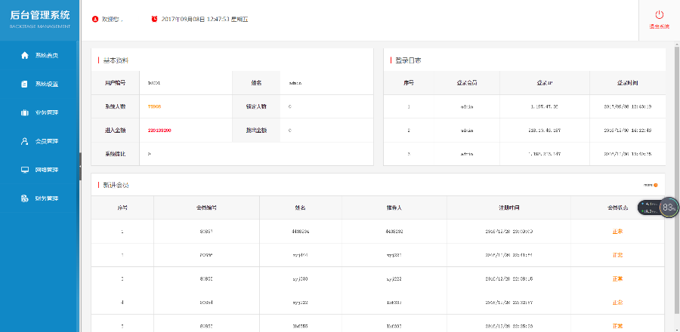680x332 pixels.
Task: Open the 'more' link in new members panel
Action: 650,184
